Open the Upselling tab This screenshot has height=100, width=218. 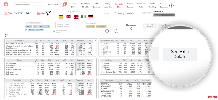point(152,7)
